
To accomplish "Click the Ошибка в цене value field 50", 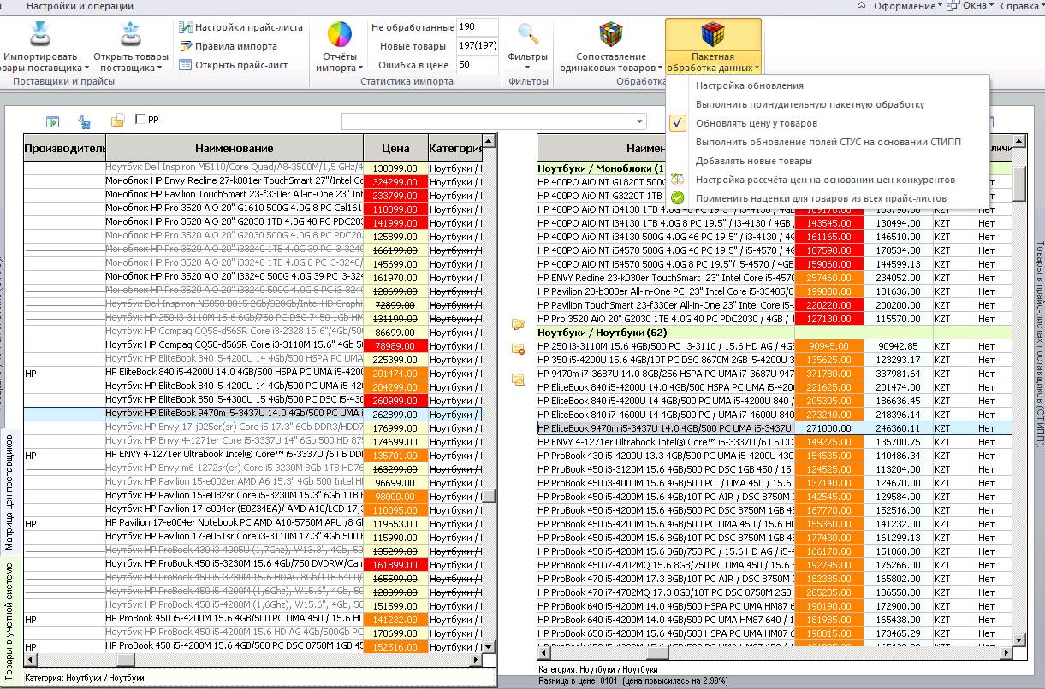I will coord(477,65).
